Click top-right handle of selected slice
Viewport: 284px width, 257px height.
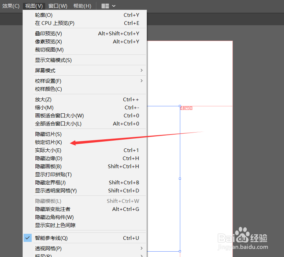(x=180, y=106)
